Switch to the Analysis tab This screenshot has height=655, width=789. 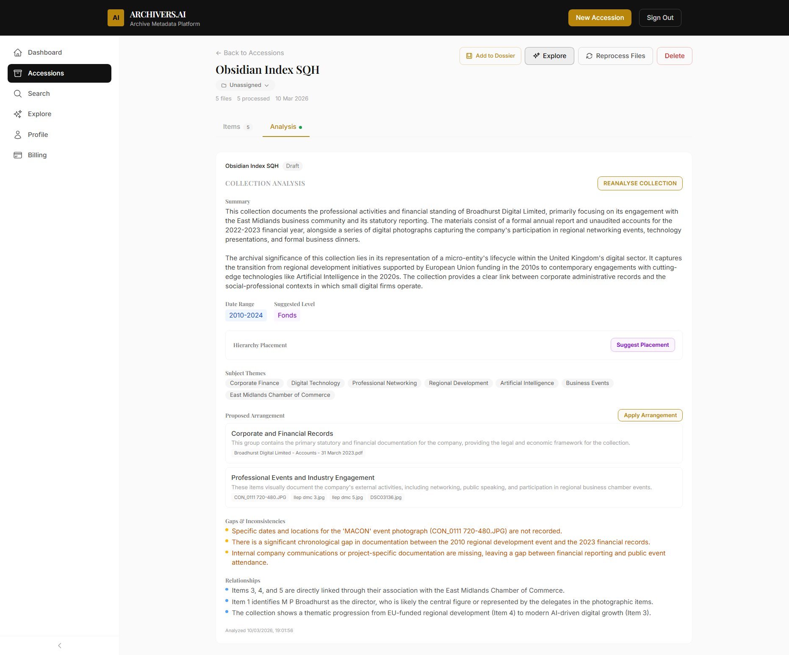point(282,126)
